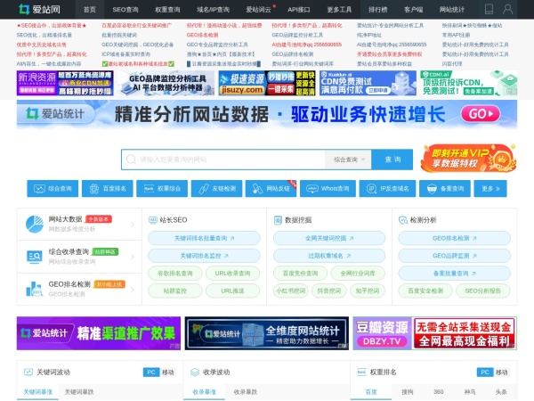The image size is (534, 401).
Task: Open 网站反链 quick tool button
Action: pos(271,189)
